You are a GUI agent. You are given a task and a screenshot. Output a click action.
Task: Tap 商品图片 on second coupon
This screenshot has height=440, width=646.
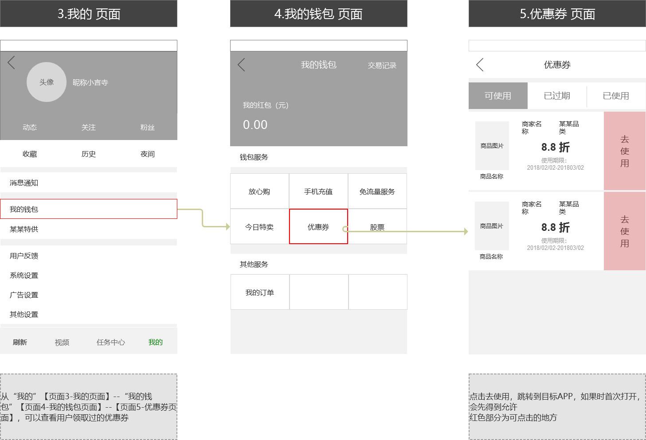pyautogui.click(x=492, y=226)
